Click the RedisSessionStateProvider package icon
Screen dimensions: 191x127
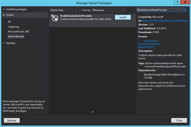pos(55,18)
